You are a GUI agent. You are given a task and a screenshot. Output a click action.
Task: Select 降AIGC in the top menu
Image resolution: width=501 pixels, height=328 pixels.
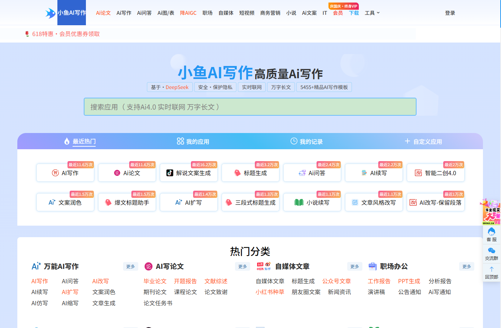pos(188,13)
